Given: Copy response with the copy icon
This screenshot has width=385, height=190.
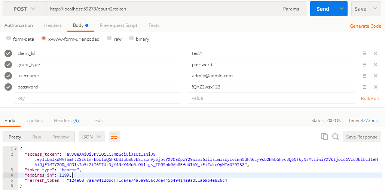Looking at the screenshot, I should pos(324,137).
